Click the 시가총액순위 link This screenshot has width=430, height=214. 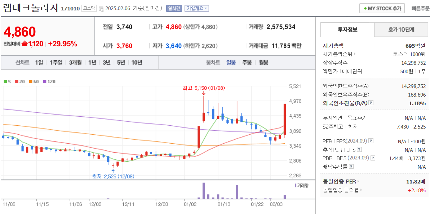pos(338,54)
